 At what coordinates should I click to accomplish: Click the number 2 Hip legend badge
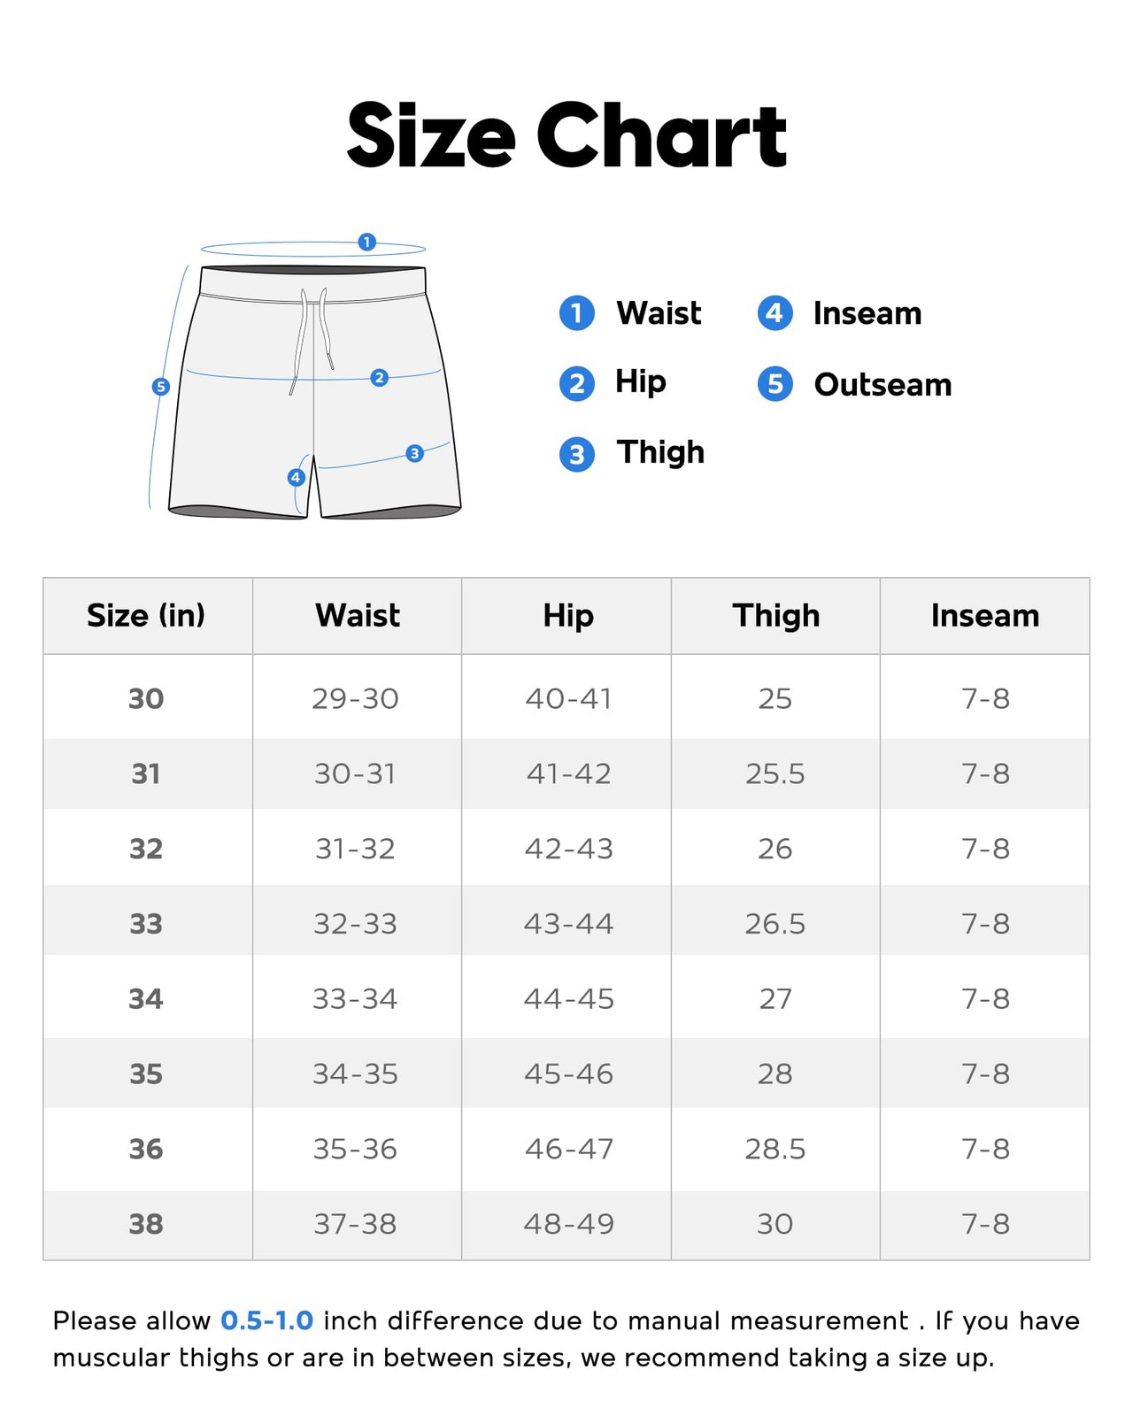[576, 384]
